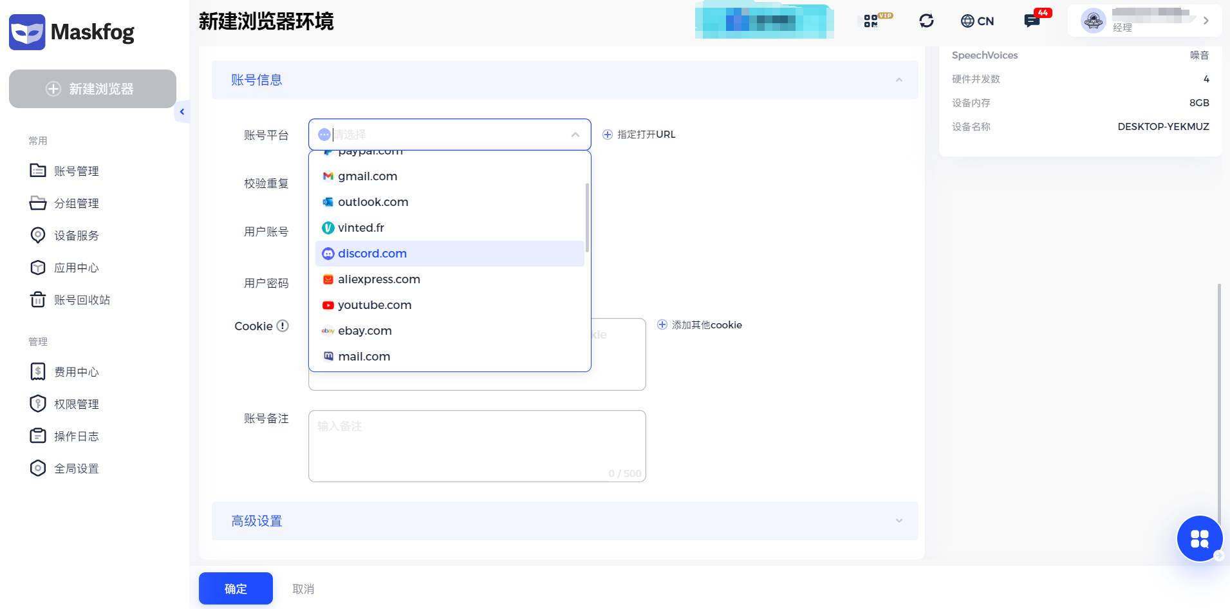This screenshot has height=609, width=1230.
Task: Click the aliexpress.com logo icon
Action: coord(328,279)
